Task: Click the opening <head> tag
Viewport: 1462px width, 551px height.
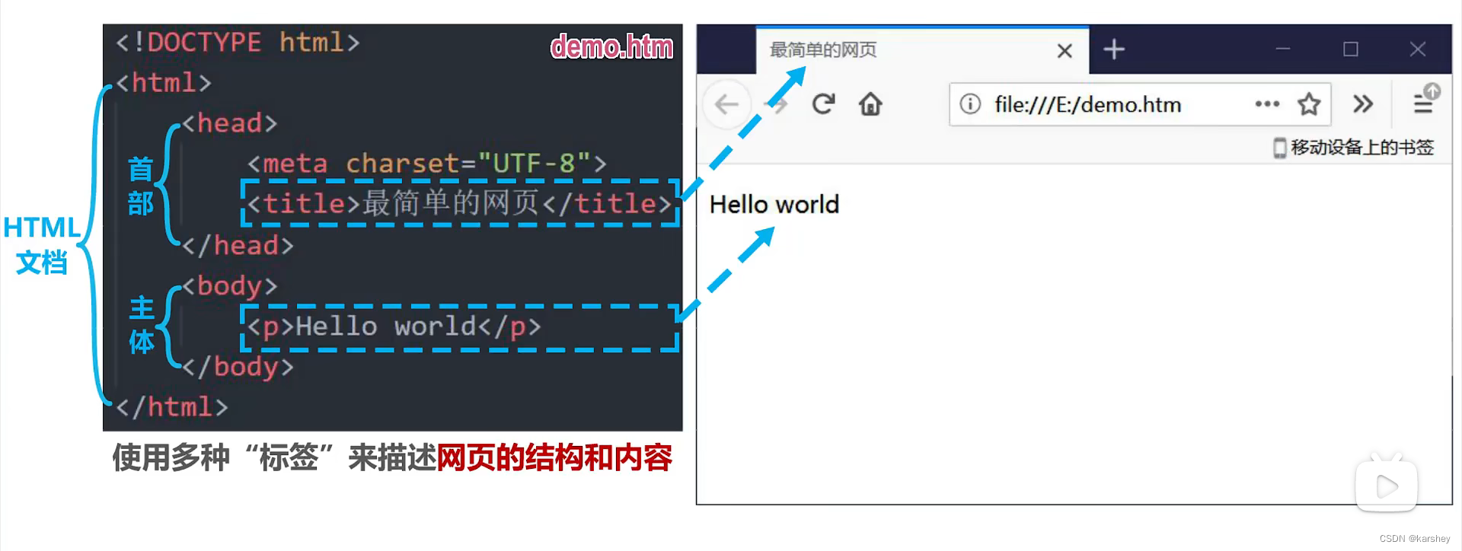Action: coord(229,123)
